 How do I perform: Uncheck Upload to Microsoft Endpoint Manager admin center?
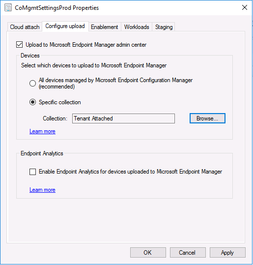(x=20, y=45)
